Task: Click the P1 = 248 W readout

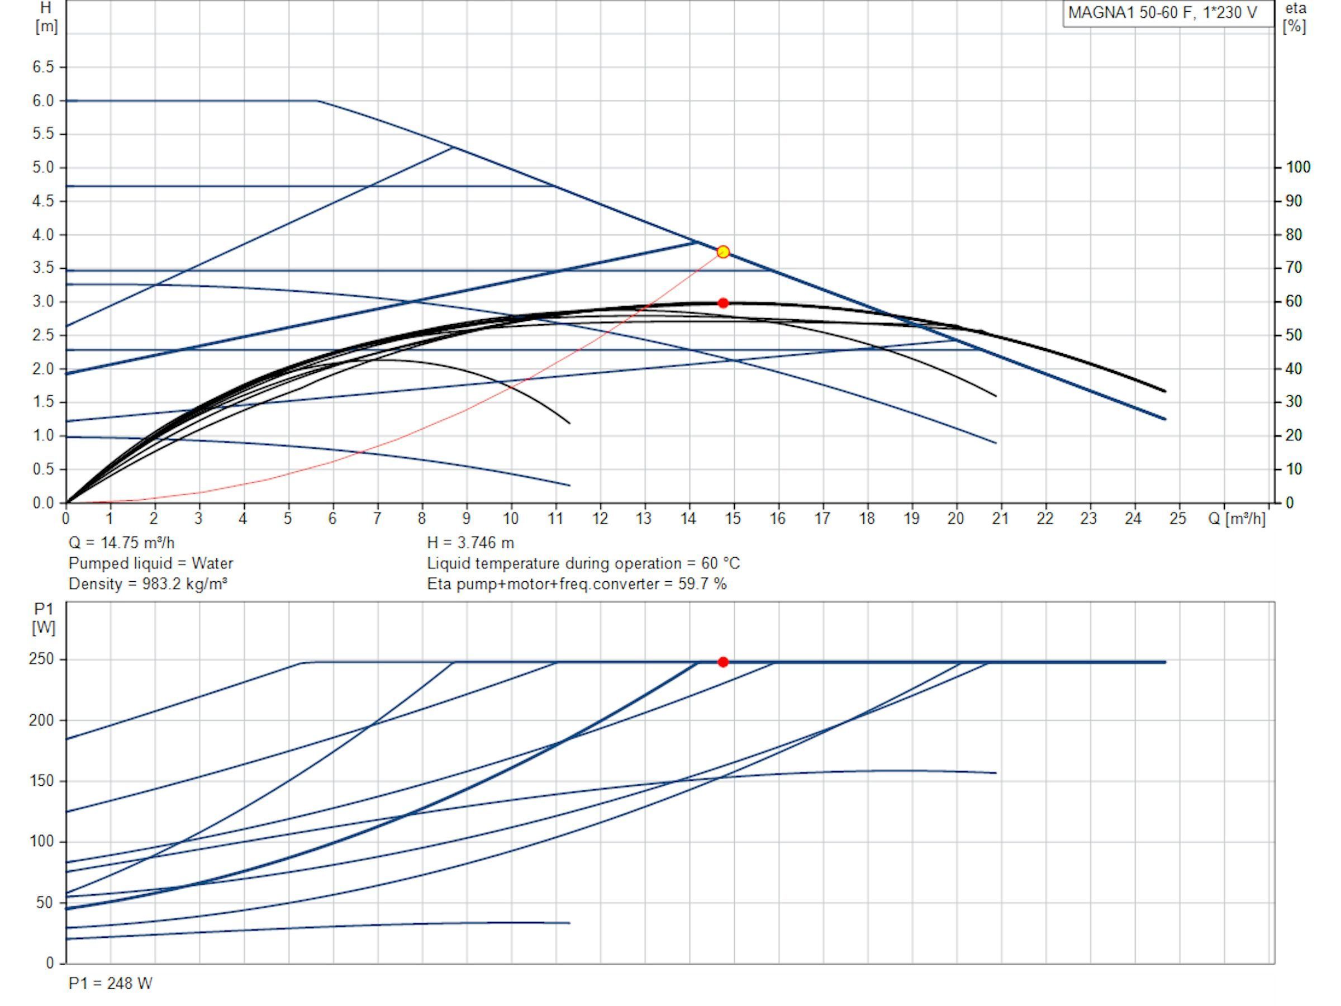Action: [110, 983]
